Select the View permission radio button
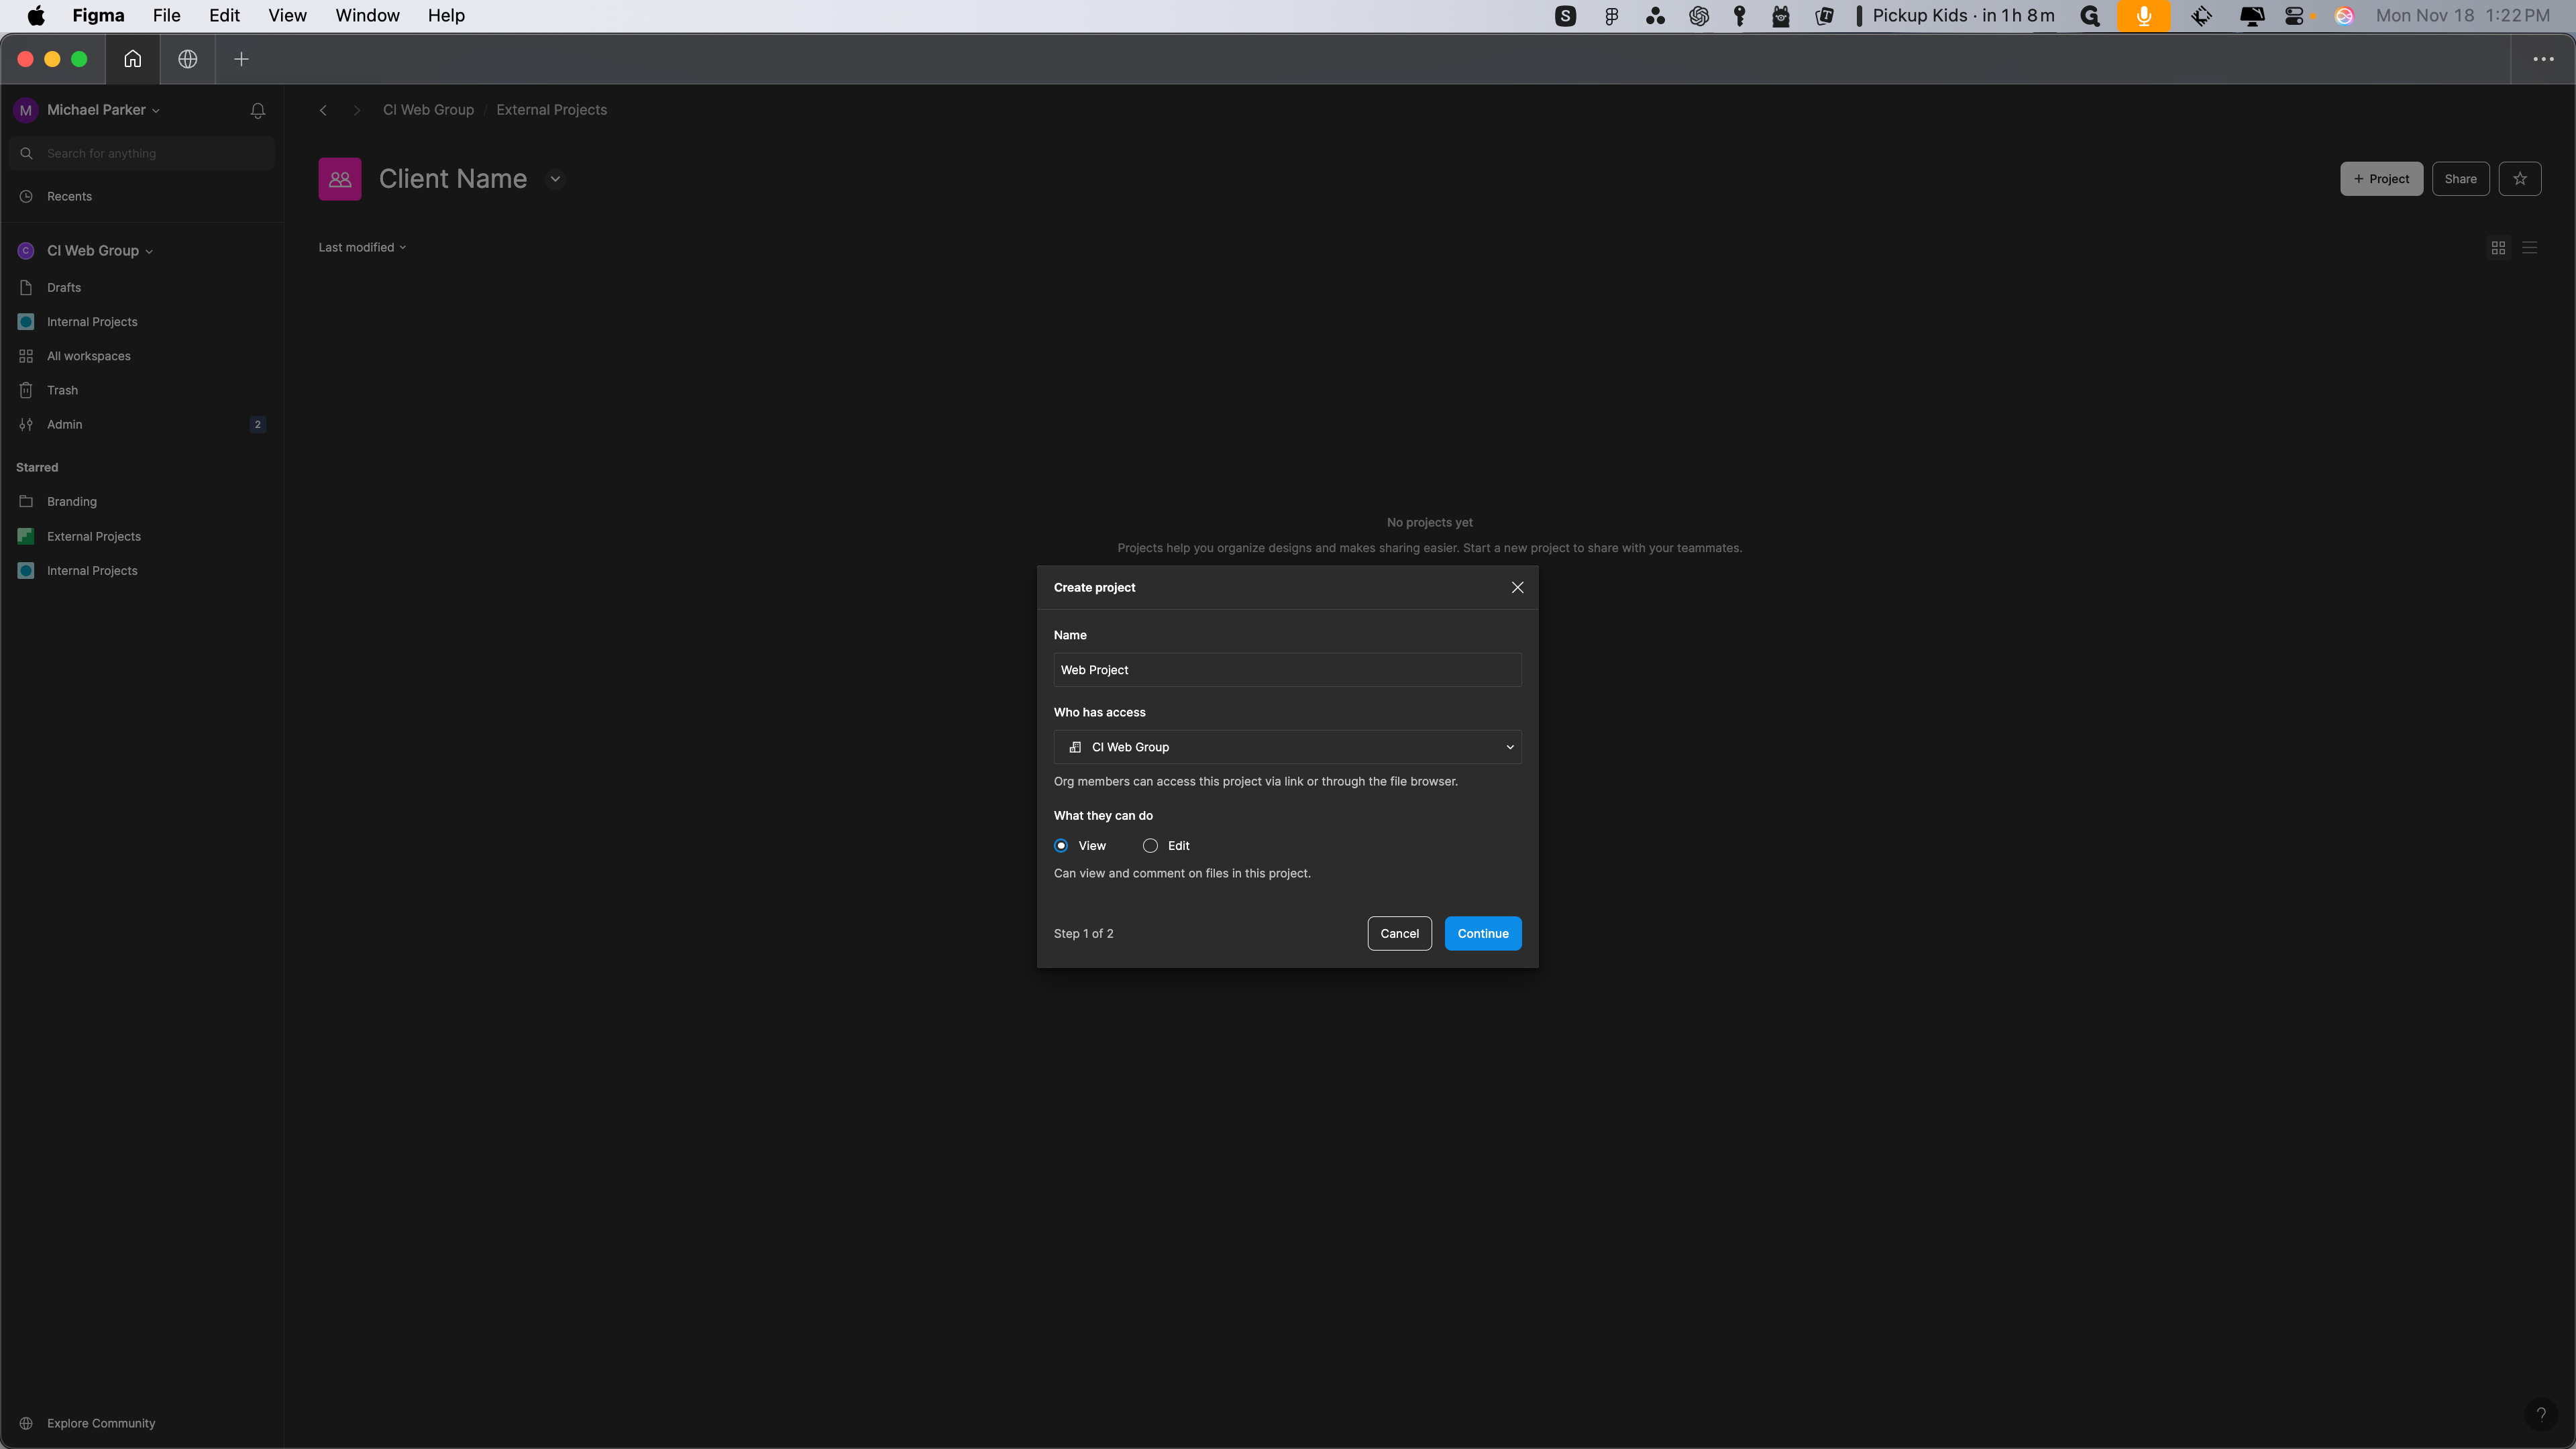This screenshot has width=2576, height=1449. [x=1061, y=846]
